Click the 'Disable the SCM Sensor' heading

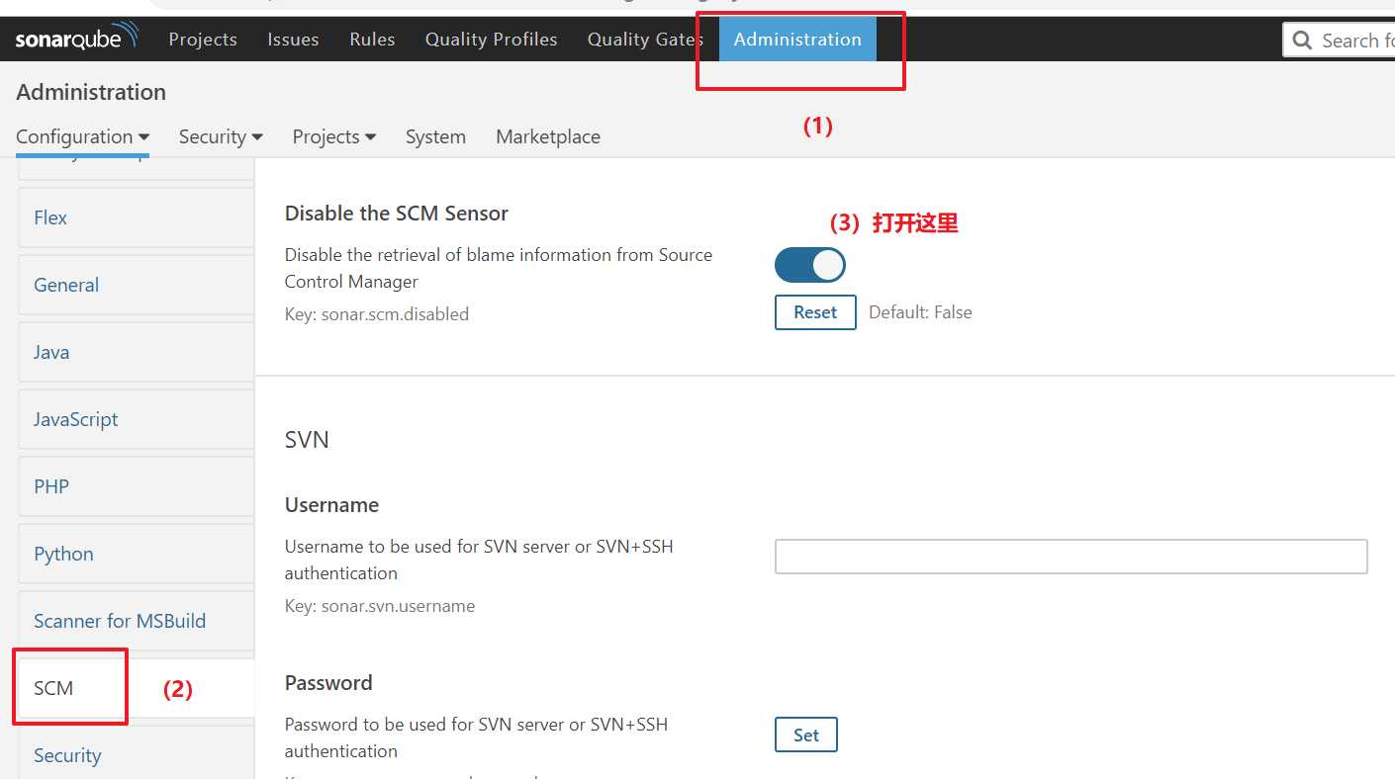[397, 214]
